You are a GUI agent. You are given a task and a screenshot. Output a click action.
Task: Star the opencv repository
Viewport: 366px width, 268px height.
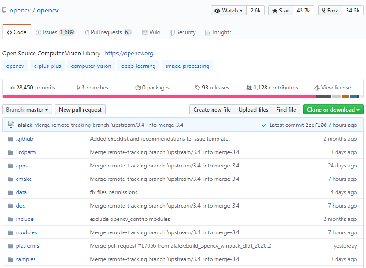[x=281, y=11]
